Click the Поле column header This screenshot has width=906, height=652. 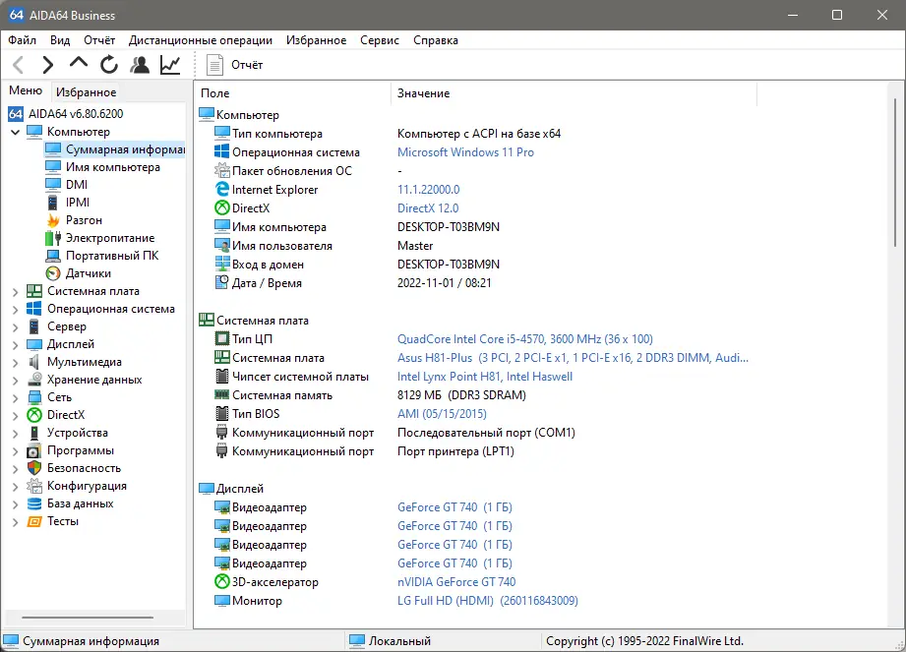292,93
